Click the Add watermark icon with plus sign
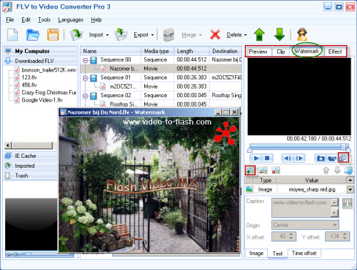 pos(250,171)
